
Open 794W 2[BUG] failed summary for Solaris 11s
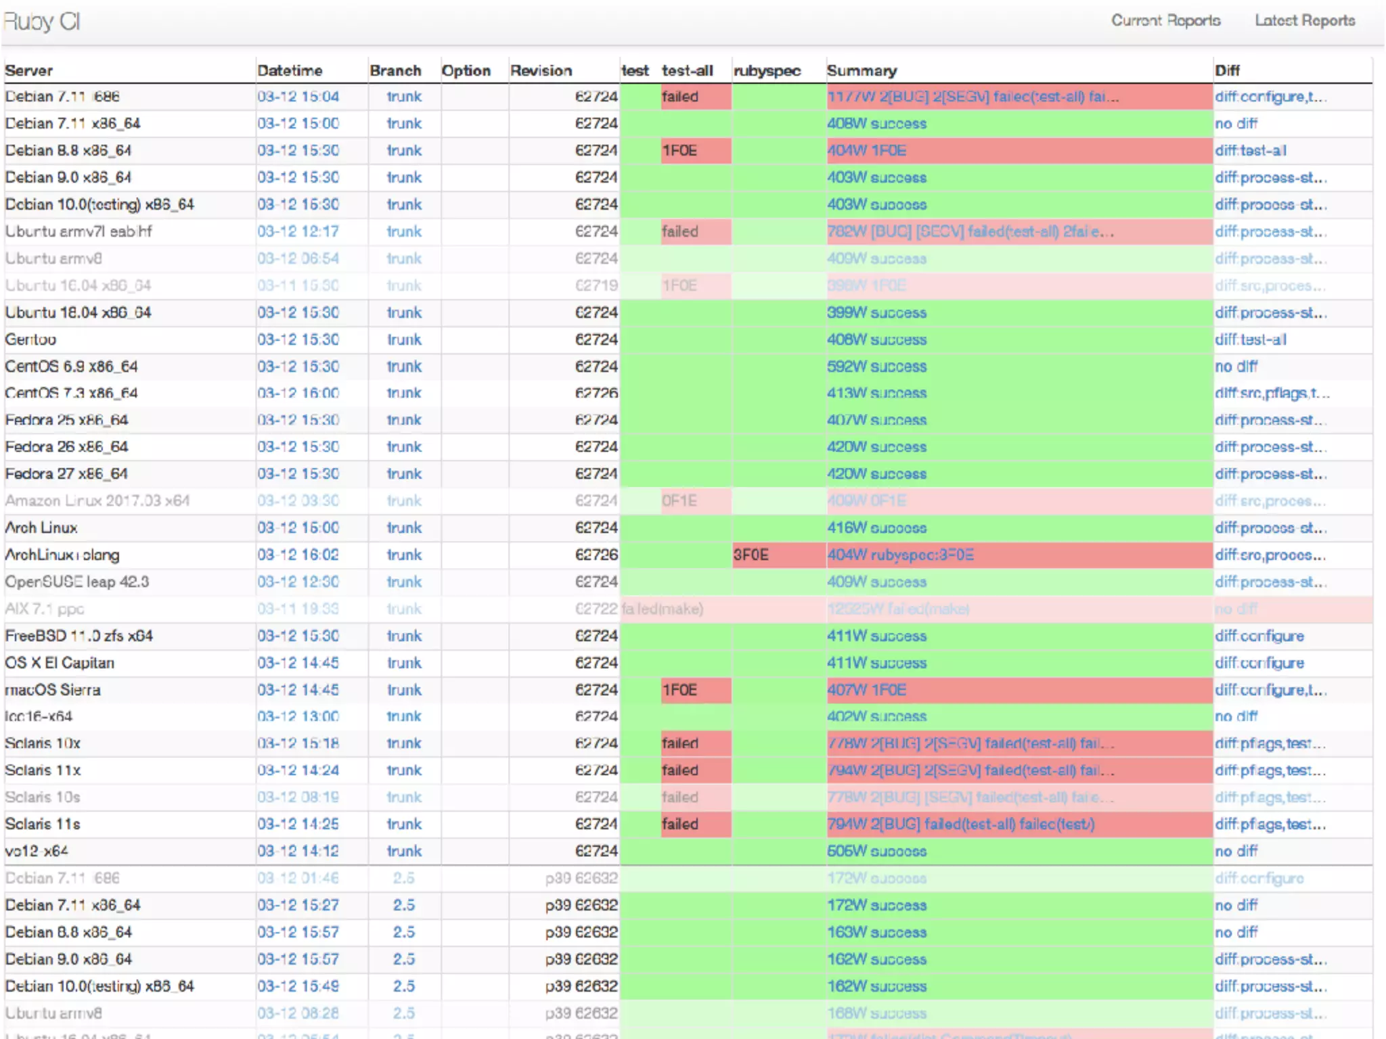point(960,825)
